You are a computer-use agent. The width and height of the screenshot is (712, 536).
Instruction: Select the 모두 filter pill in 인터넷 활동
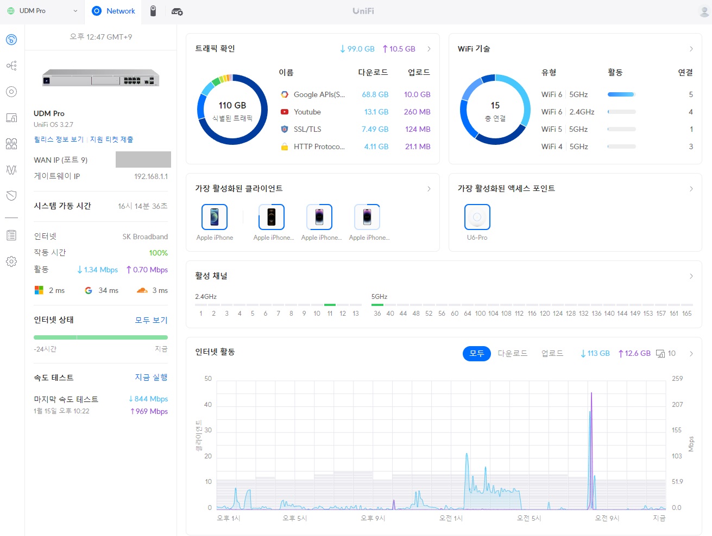pyautogui.click(x=477, y=353)
